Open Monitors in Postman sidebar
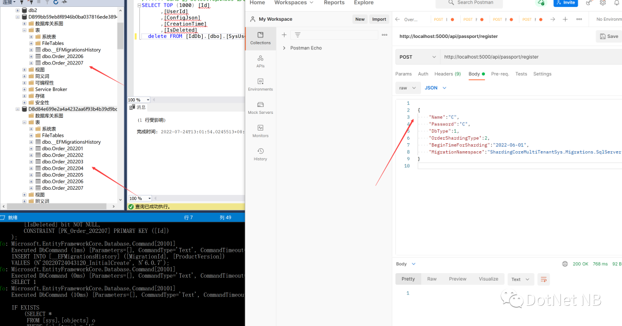 click(260, 131)
